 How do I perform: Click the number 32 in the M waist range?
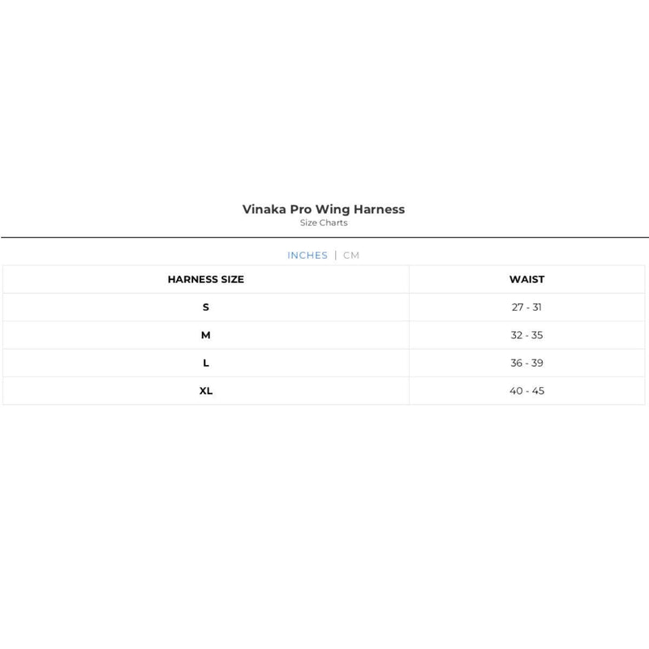point(517,335)
